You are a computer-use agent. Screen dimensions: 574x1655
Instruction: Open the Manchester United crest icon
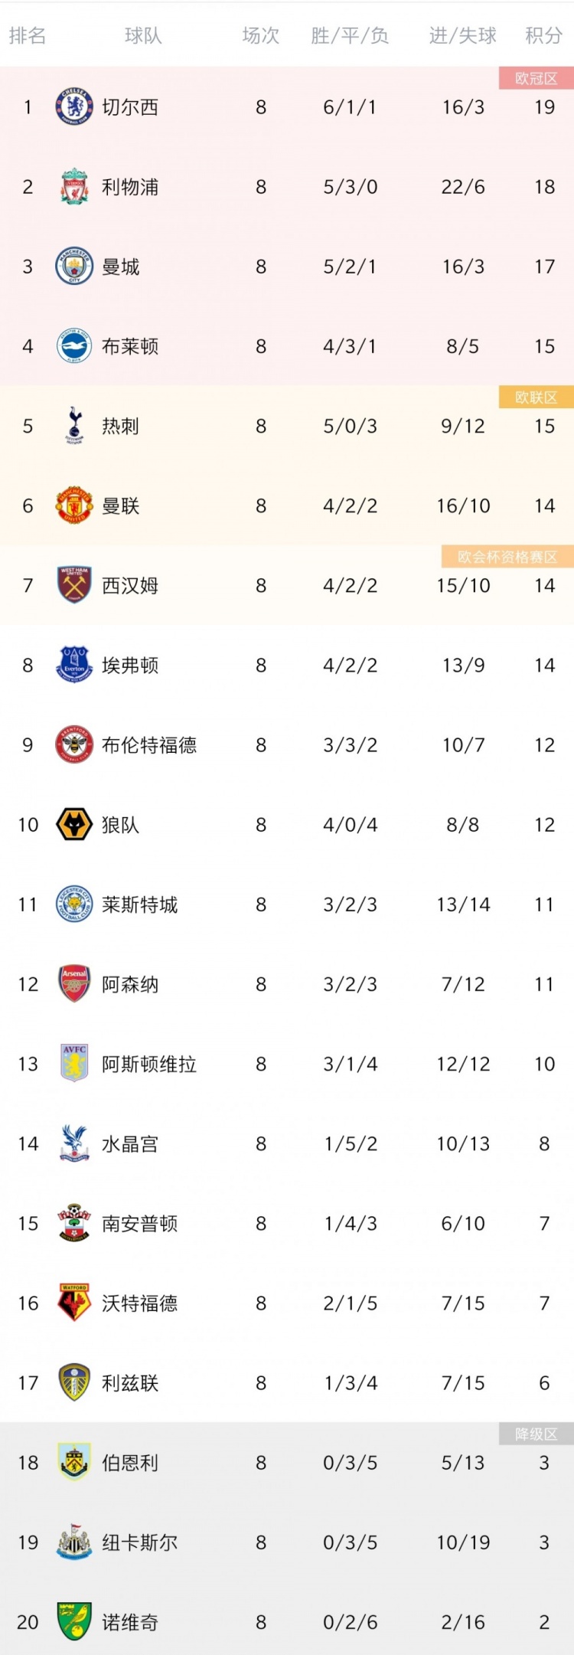point(74,505)
